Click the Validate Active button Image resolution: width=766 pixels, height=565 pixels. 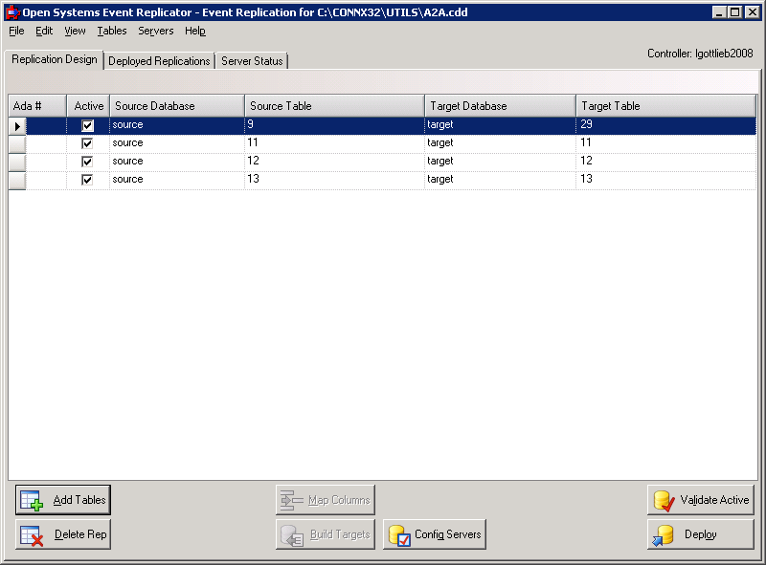700,499
